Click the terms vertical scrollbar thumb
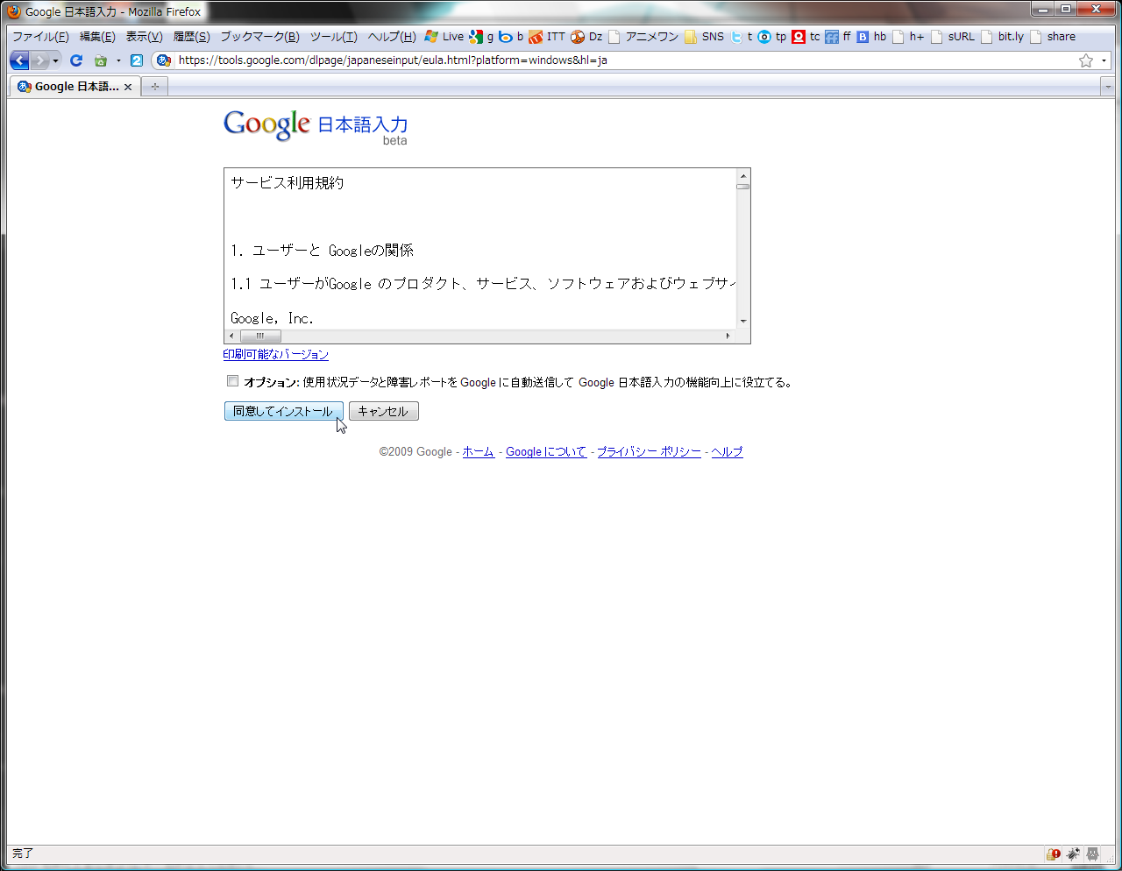The width and height of the screenshot is (1122, 871). 743,187
